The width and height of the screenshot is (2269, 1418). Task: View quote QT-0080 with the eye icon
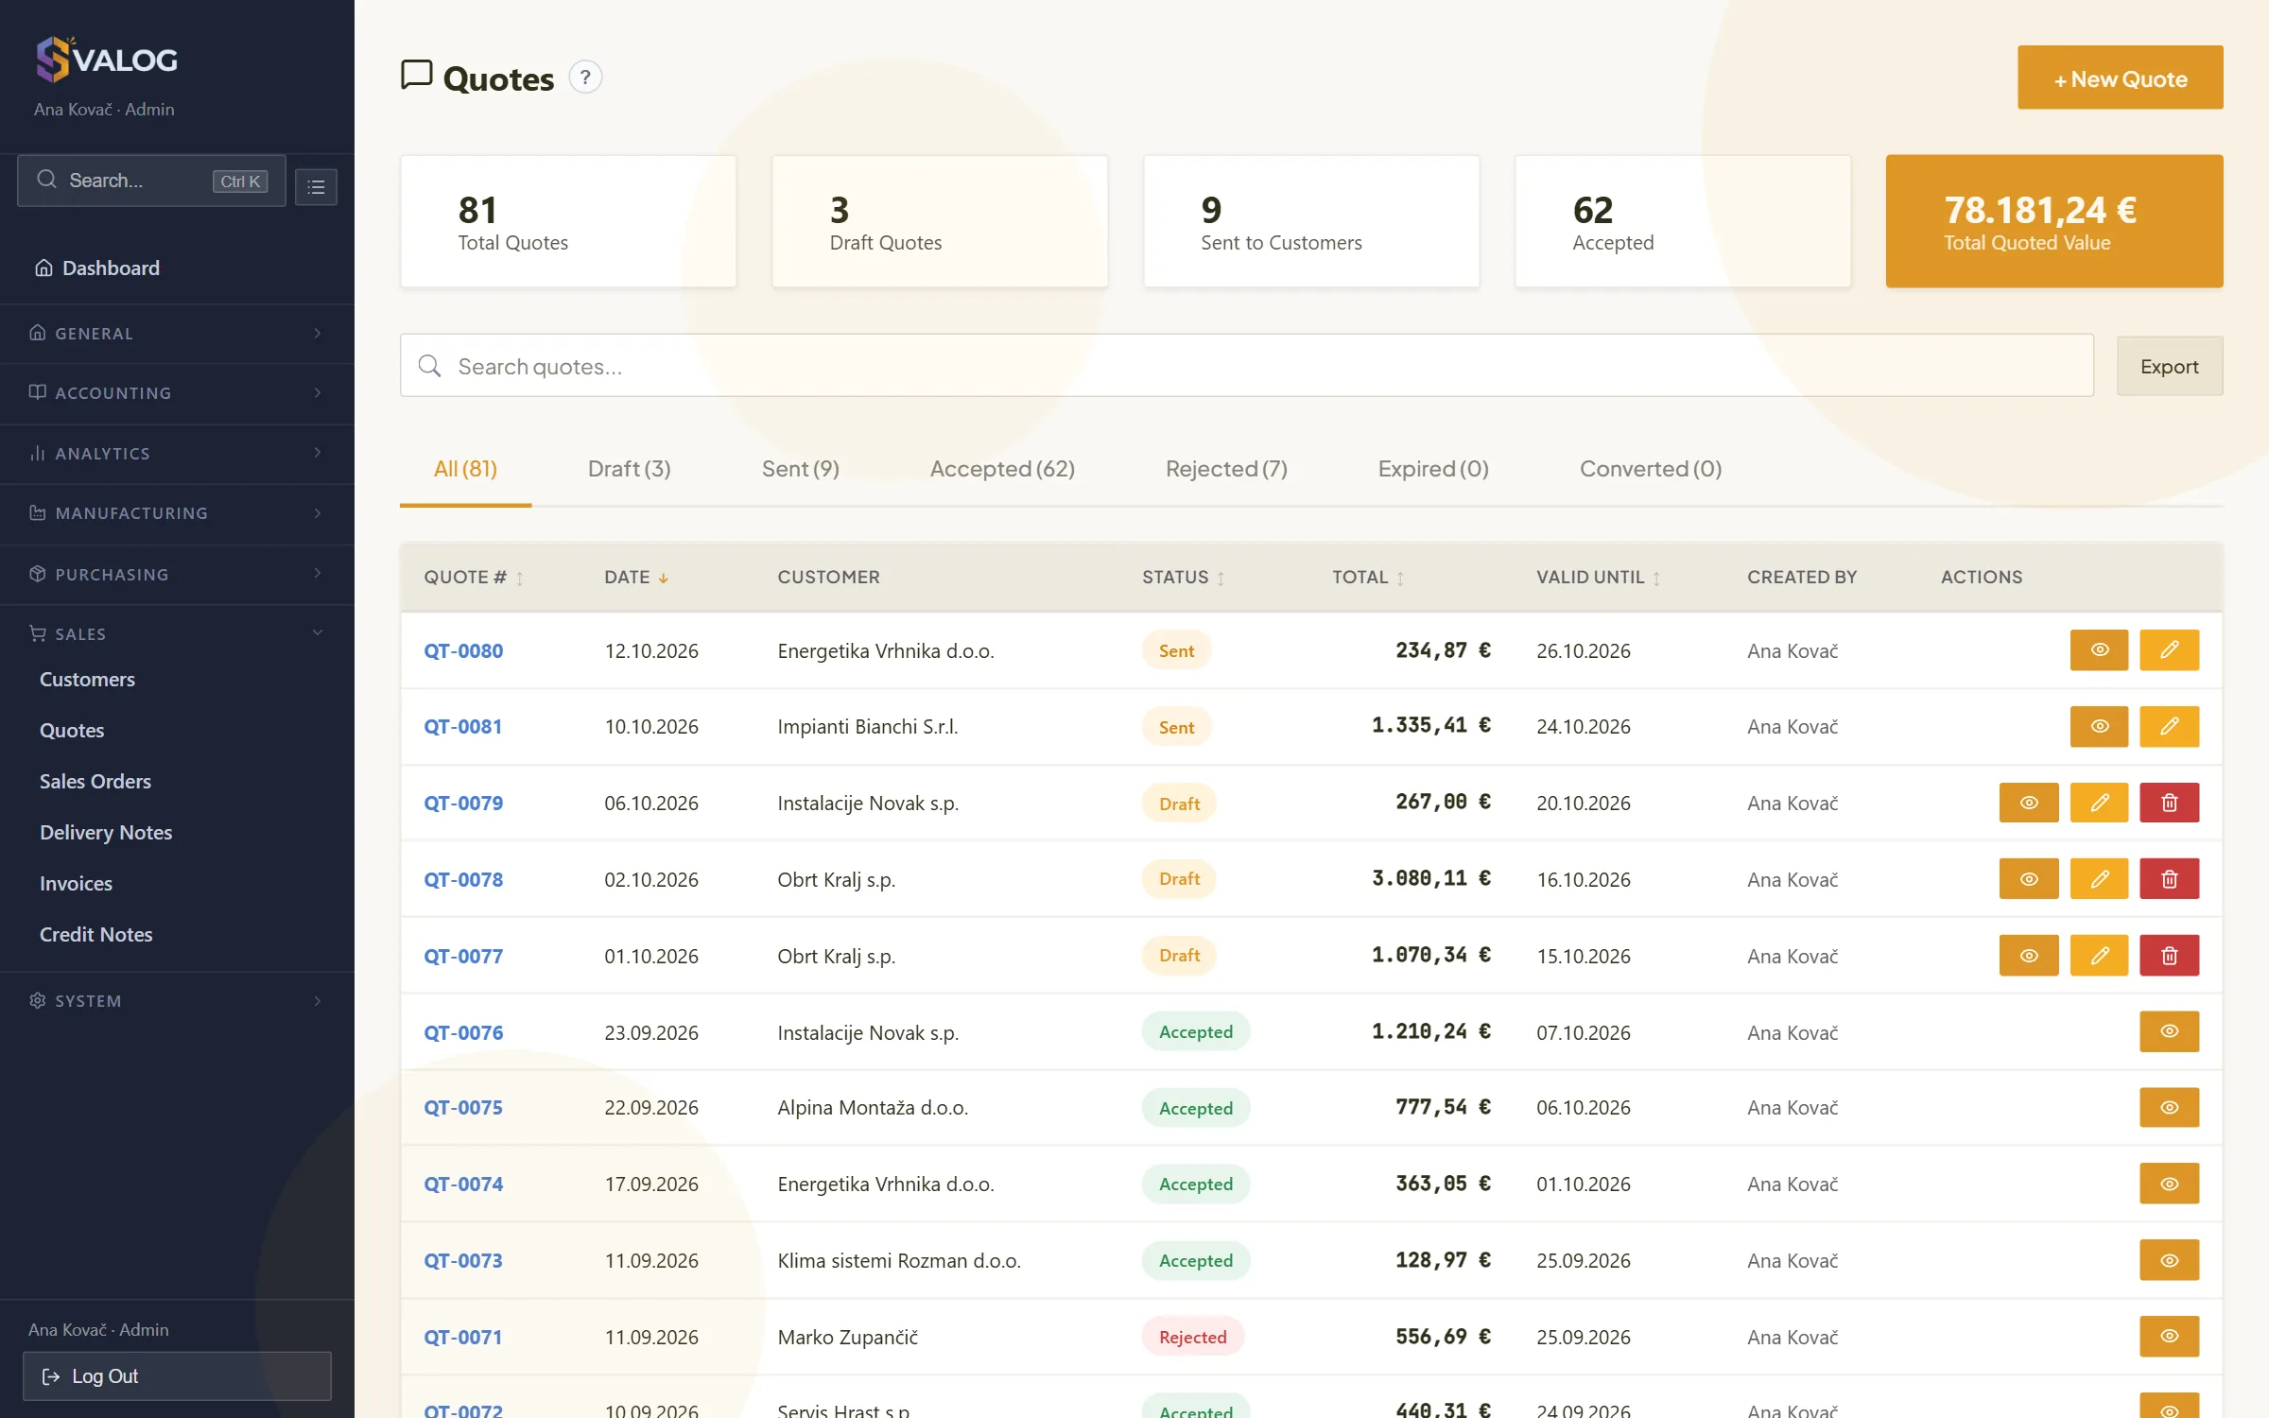point(2099,650)
